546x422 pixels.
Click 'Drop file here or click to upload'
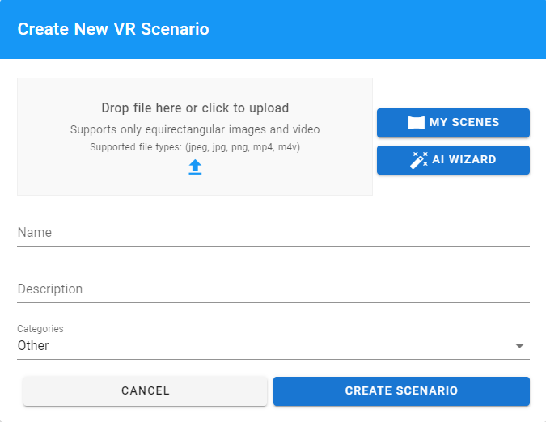pyautogui.click(x=195, y=108)
